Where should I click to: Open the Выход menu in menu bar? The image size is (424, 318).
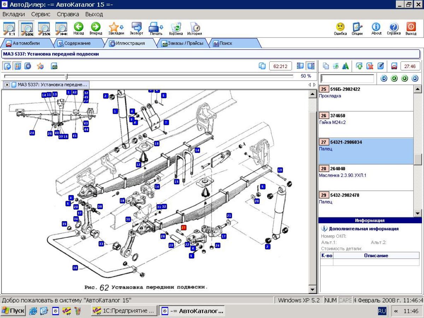point(94,14)
